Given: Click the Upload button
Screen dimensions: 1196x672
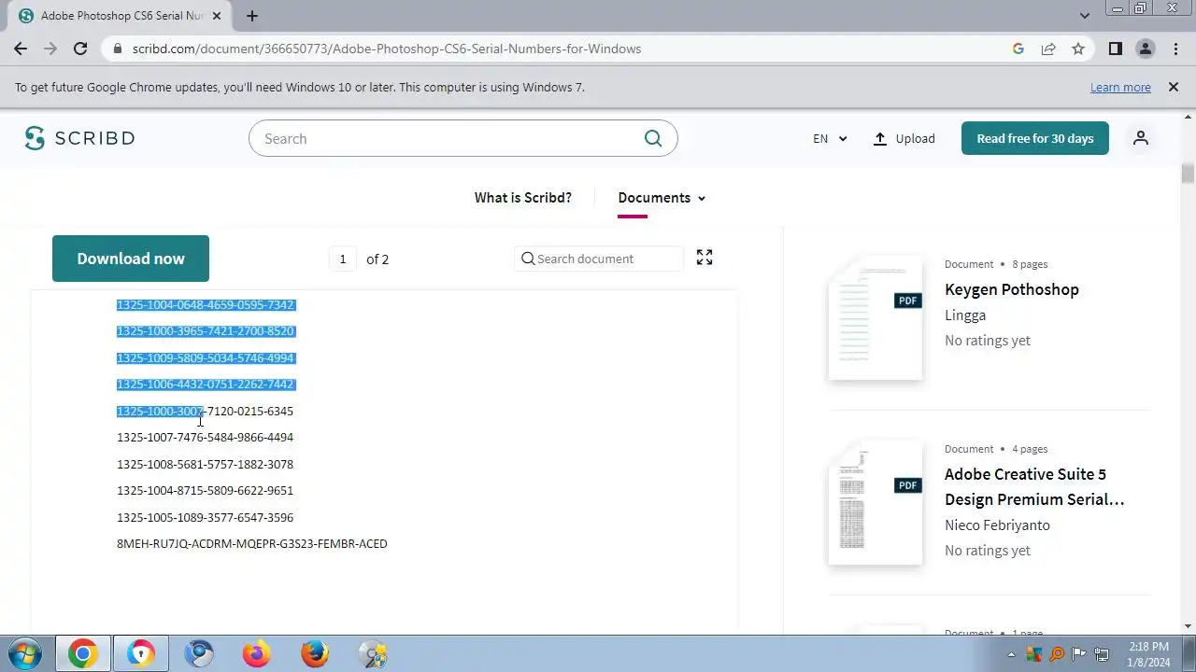Looking at the screenshot, I should click(904, 138).
